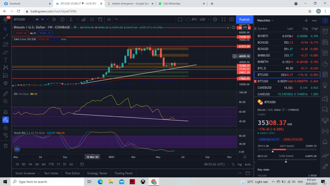
Task: Select the W weekly timeframe
Action: point(43,19)
